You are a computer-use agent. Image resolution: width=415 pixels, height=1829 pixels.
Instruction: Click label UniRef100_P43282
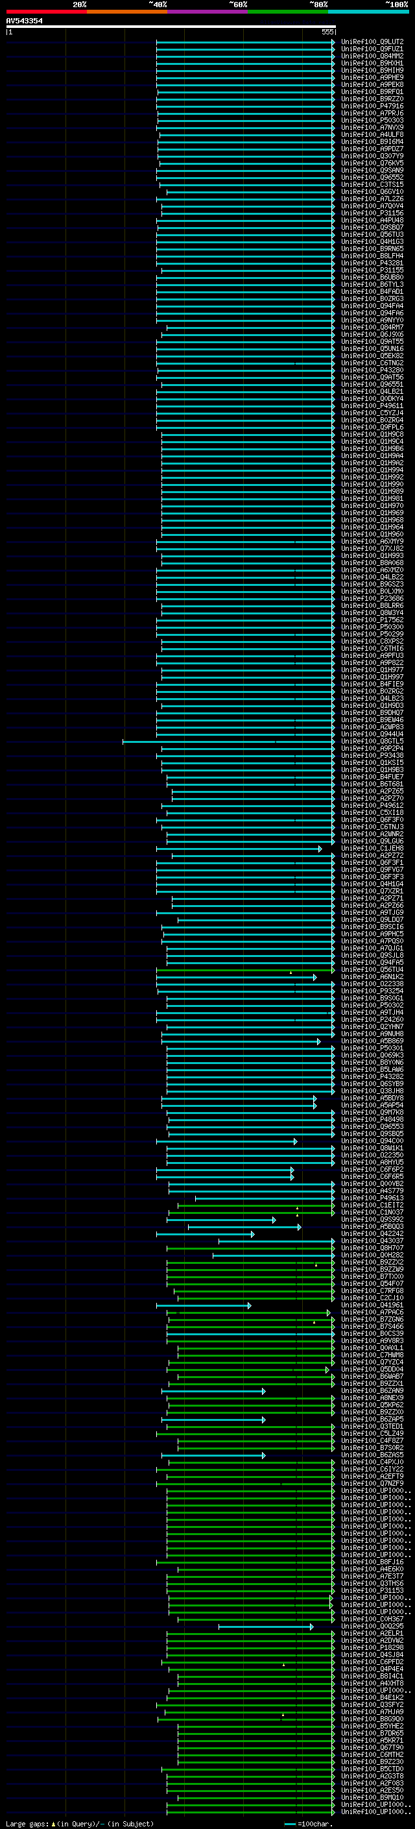click(x=372, y=1076)
